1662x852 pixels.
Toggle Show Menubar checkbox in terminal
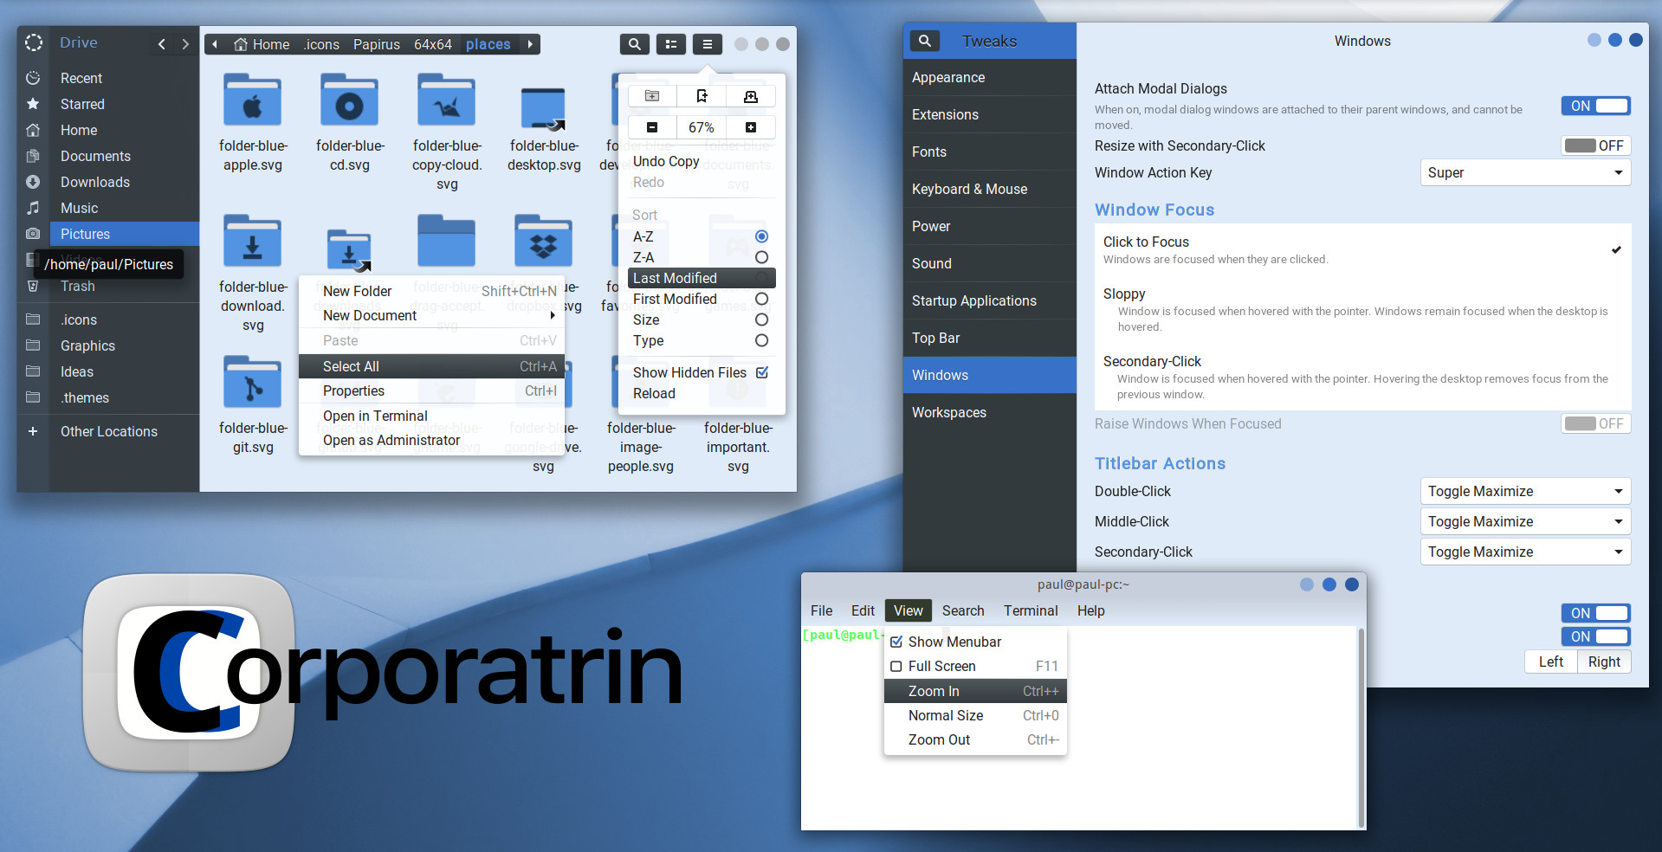(896, 642)
